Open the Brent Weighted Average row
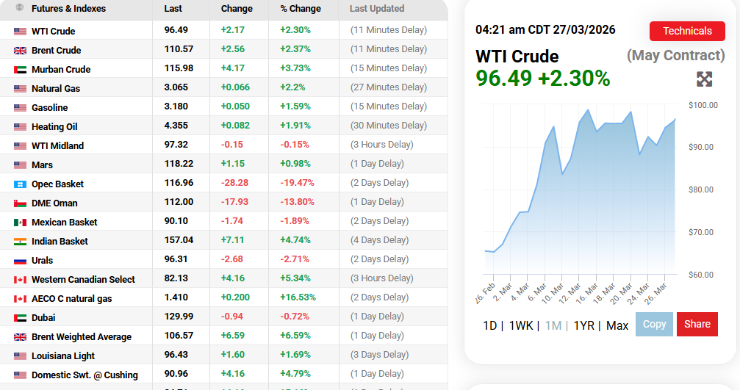740x390 pixels. [82, 336]
